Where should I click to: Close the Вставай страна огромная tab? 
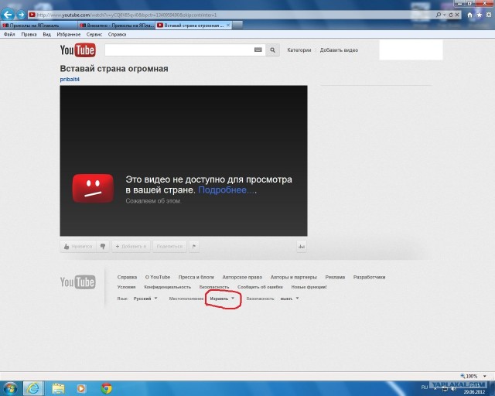click(x=228, y=26)
